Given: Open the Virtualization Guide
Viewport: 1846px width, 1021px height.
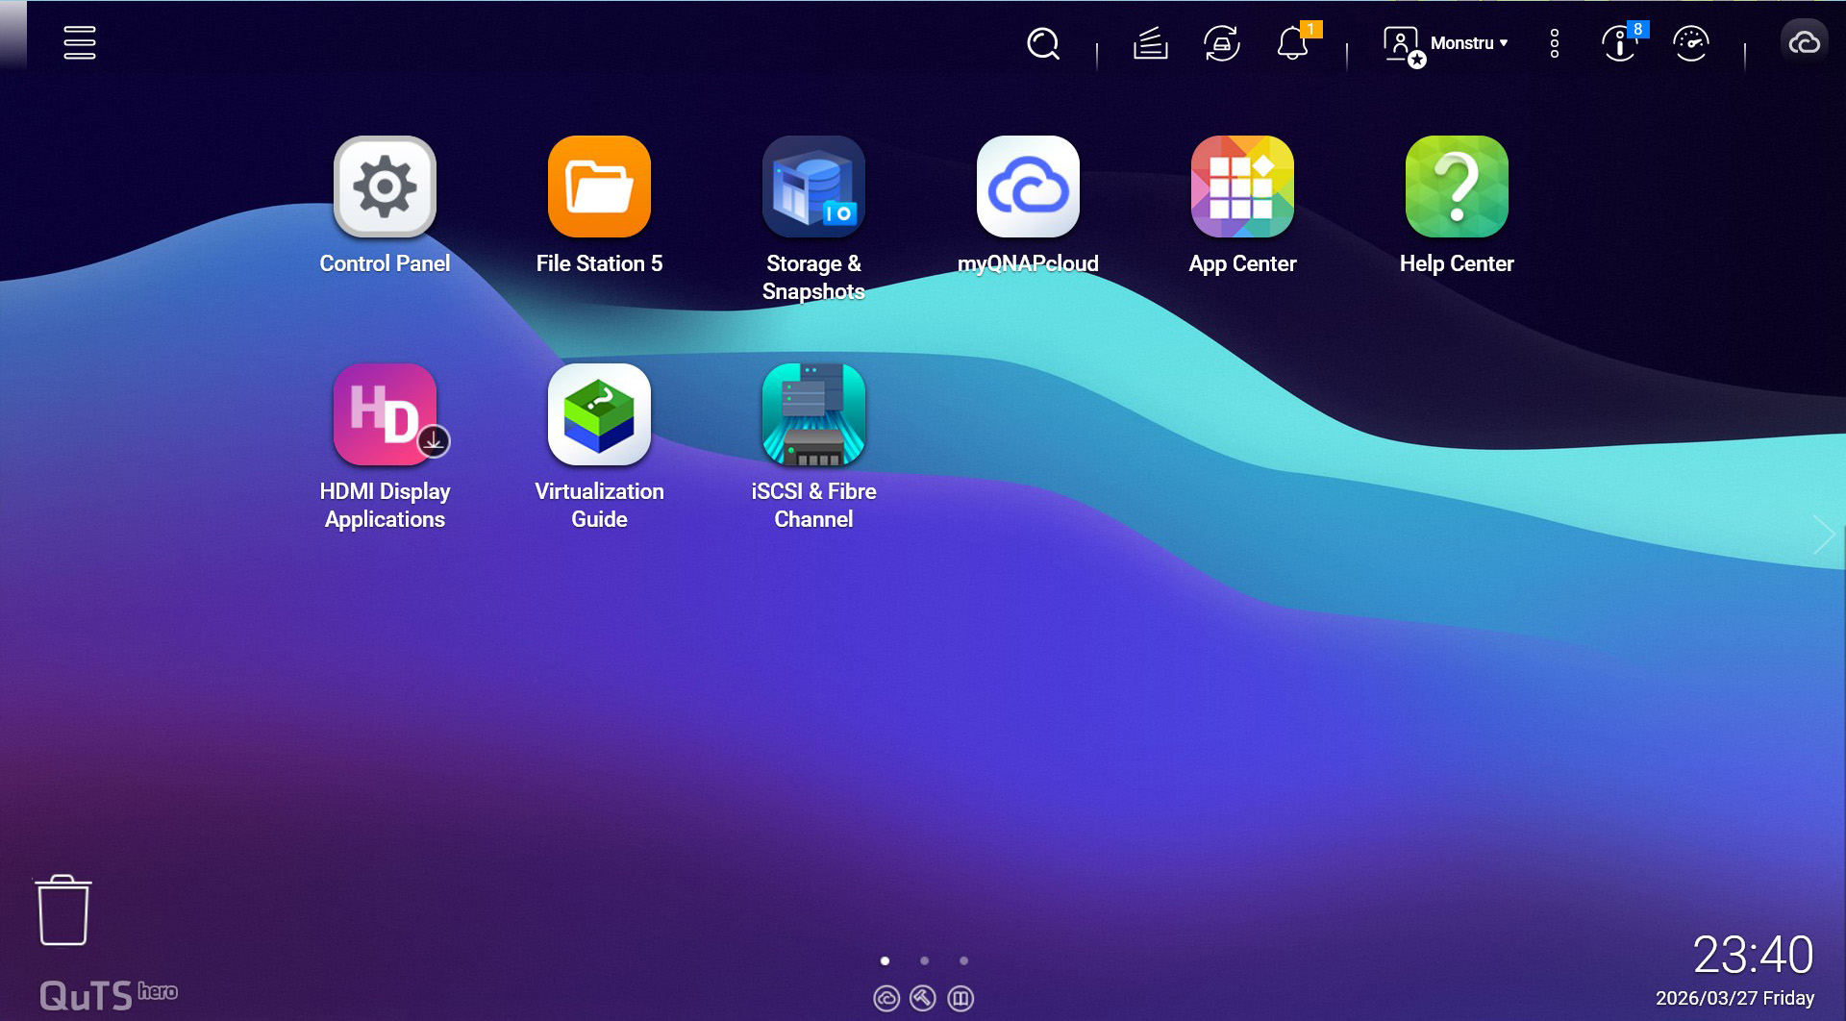Looking at the screenshot, I should tap(599, 414).
